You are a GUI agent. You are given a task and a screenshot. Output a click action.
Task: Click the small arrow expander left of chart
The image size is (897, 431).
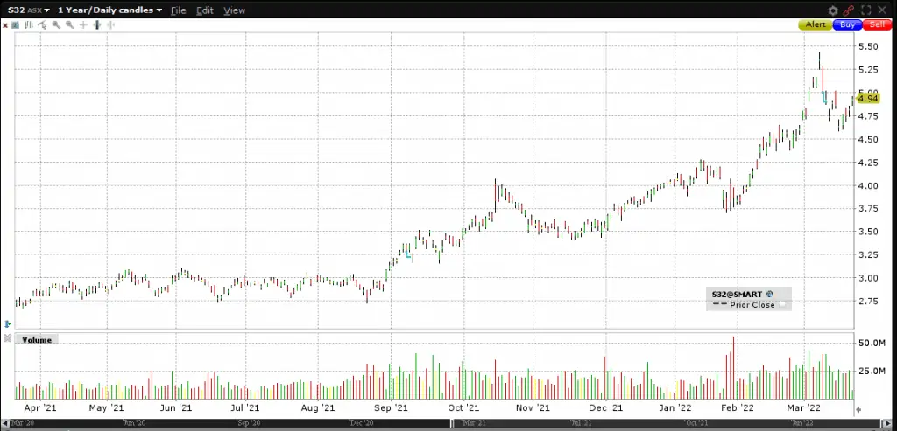click(x=7, y=323)
